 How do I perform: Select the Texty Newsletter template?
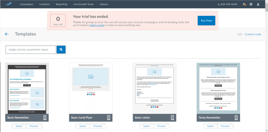point(210,126)
